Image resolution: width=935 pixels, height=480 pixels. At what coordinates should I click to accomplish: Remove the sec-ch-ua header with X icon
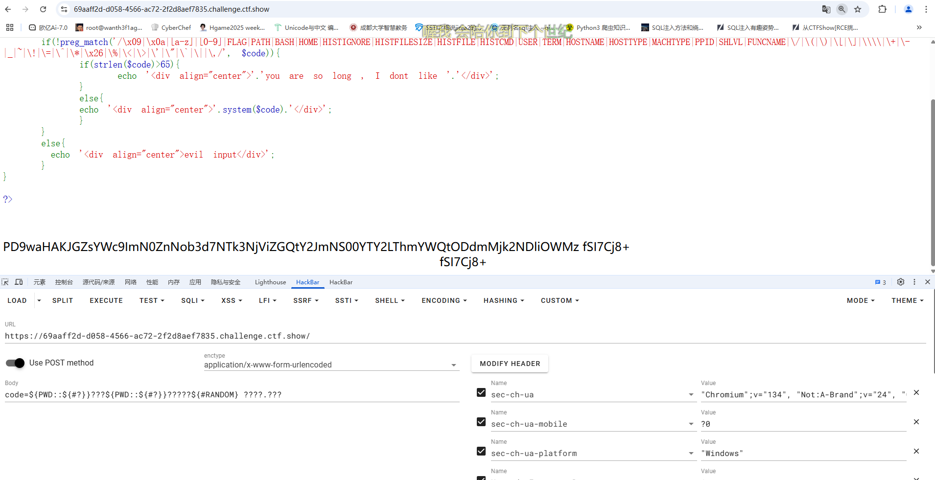coord(916,392)
